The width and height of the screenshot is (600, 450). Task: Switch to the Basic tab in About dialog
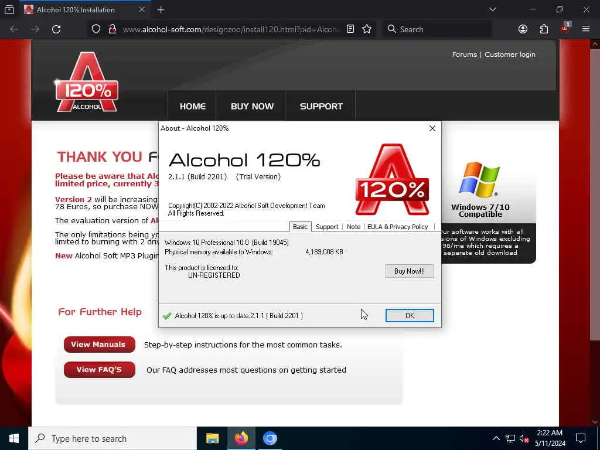click(300, 227)
